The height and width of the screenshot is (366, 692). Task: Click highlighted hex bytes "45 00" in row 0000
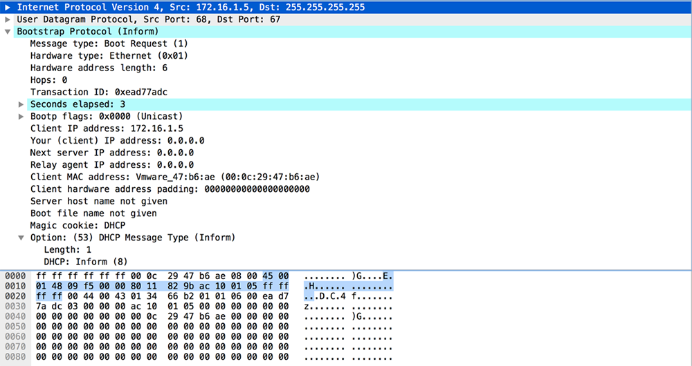point(276,276)
